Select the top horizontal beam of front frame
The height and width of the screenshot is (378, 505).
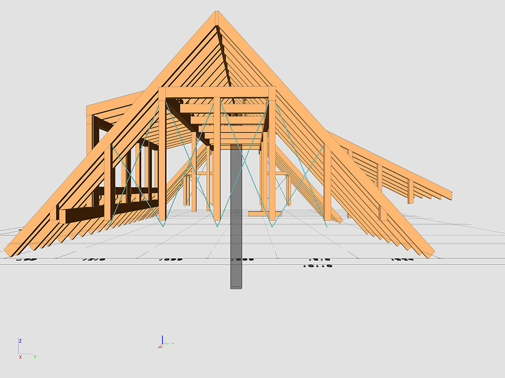(x=217, y=92)
